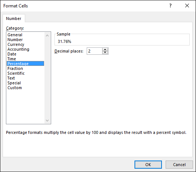
Task: Close the Format Cells dialog
Action: point(187,6)
